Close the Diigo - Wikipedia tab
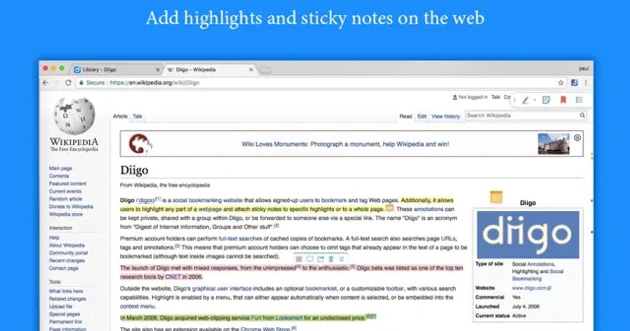Image resolution: width=630 pixels, height=331 pixels. tap(251, 69)
